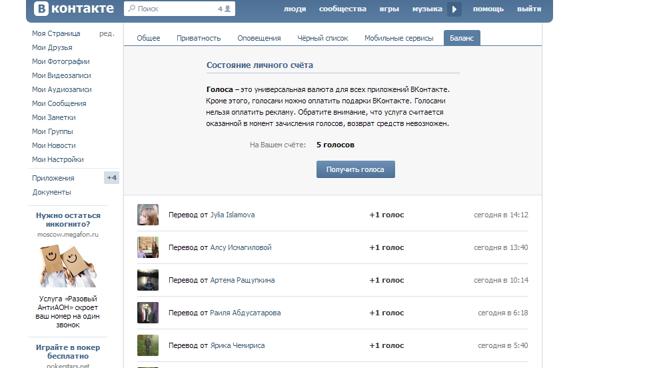Click the VKontakte logo
Viewport: 647px width, 368px height.
[74, 9]
